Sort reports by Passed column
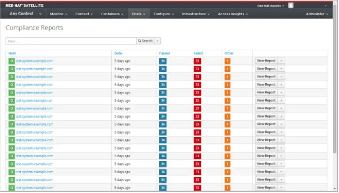Screen dimensions: 339x193 click(x=165, y=53)
